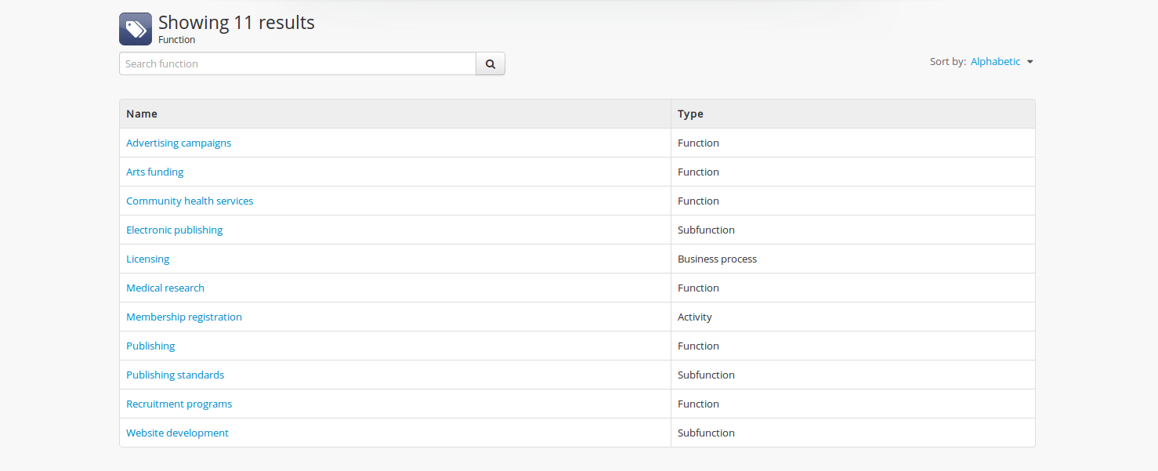Select the Website development link
Screen dimensions: 1158x471
click(178, 433)
